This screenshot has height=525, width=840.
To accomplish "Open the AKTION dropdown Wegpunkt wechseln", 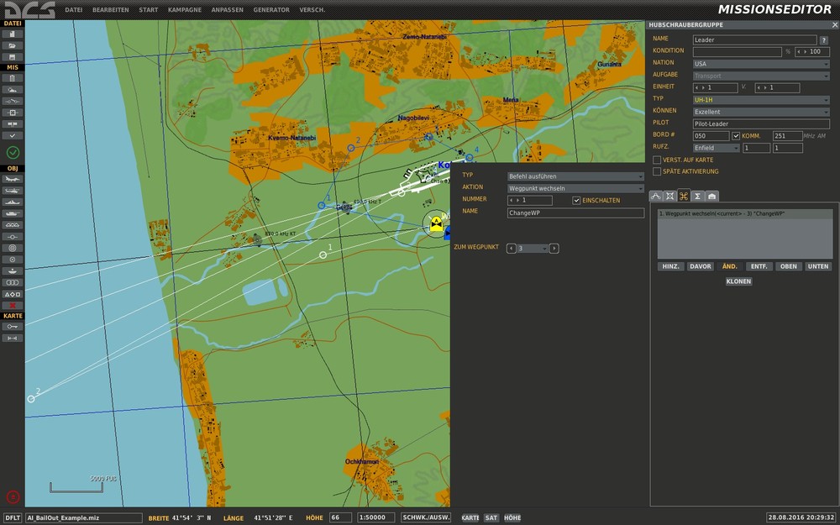I will click(x=575, y=188).
